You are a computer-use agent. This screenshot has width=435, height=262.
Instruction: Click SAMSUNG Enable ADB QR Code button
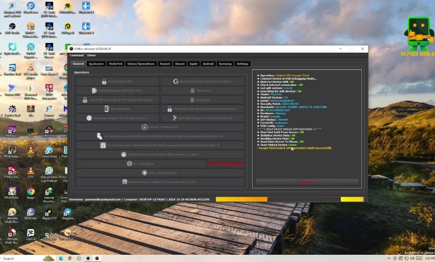click(x=117, y=91)
